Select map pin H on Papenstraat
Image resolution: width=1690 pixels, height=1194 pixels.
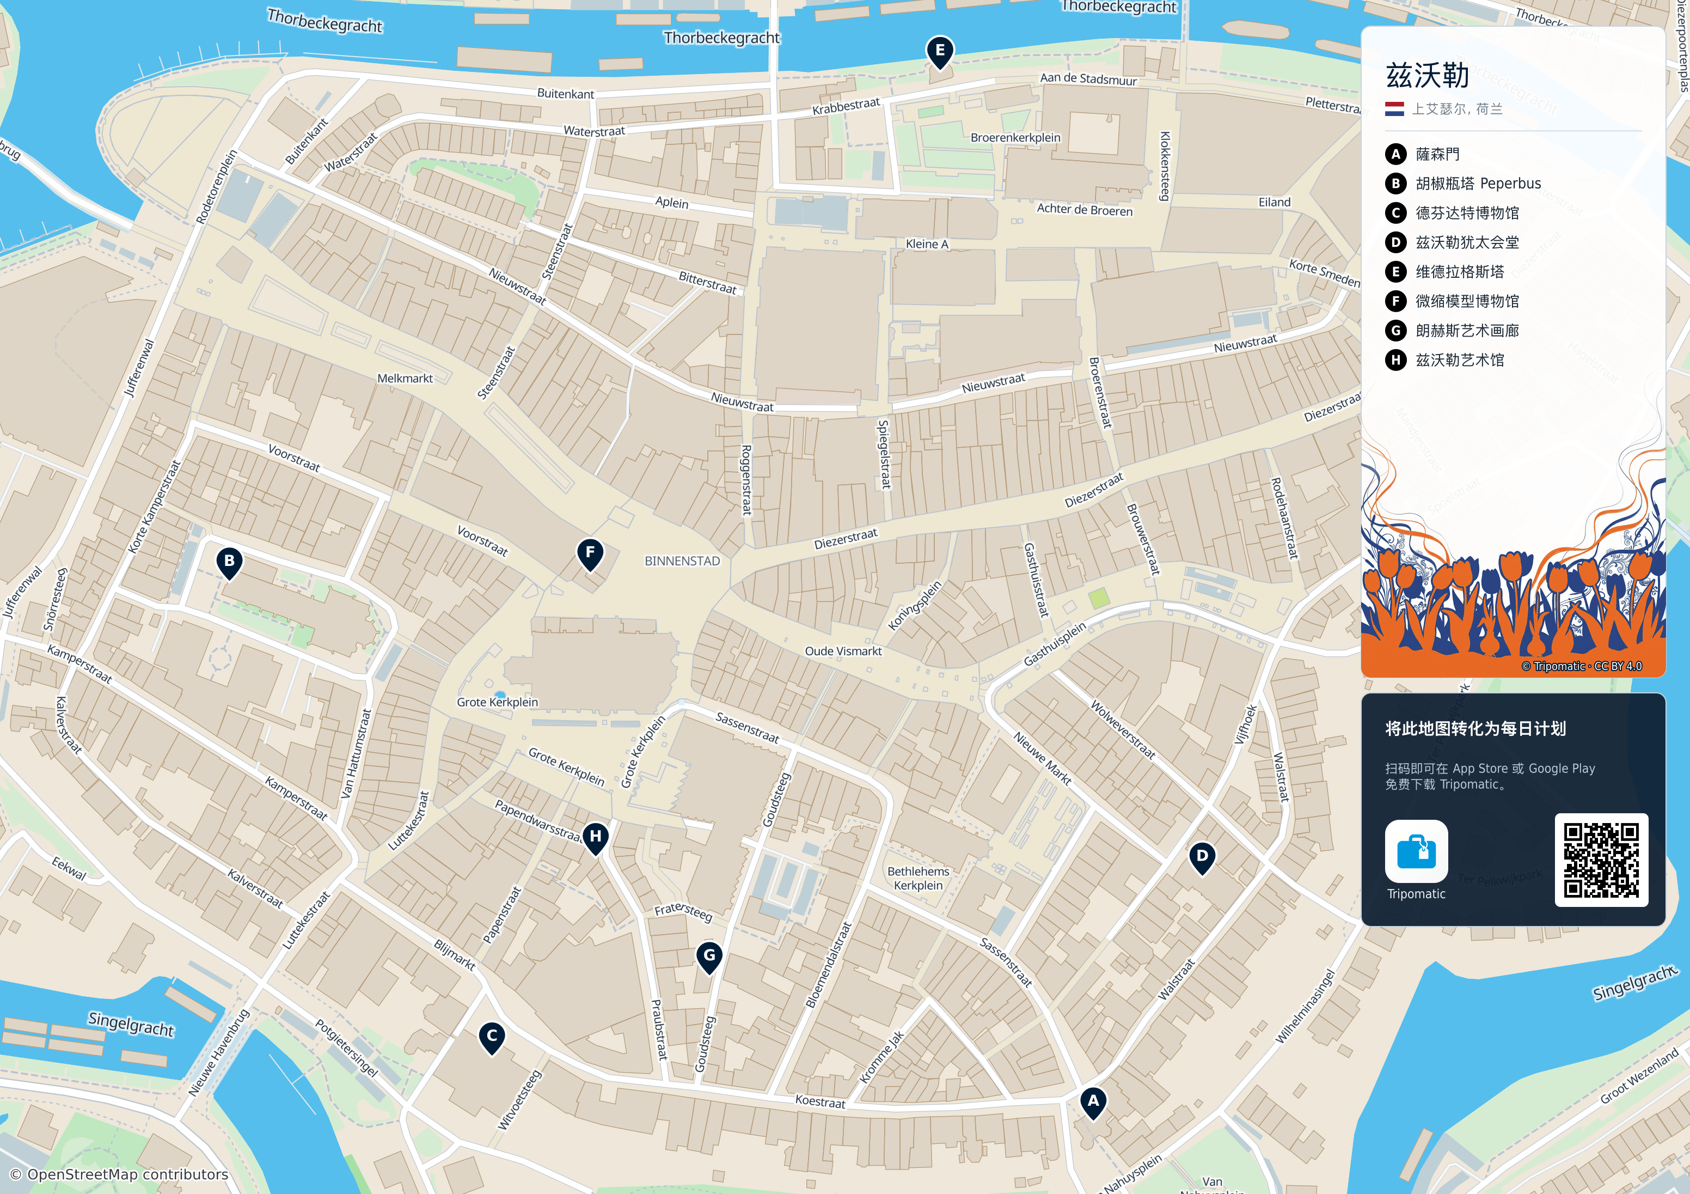coord(595,838)
